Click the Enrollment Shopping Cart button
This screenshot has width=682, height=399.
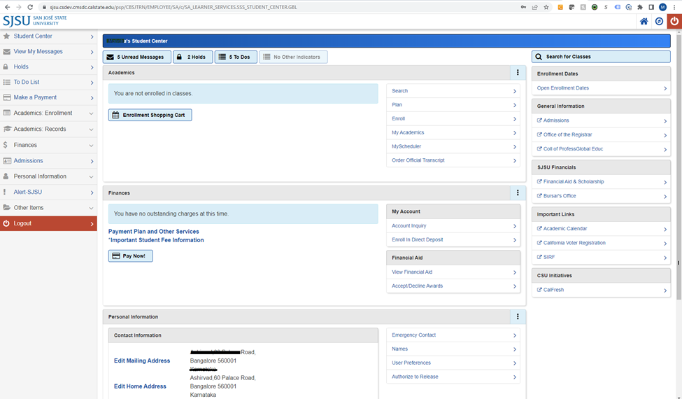click(150, 115)
